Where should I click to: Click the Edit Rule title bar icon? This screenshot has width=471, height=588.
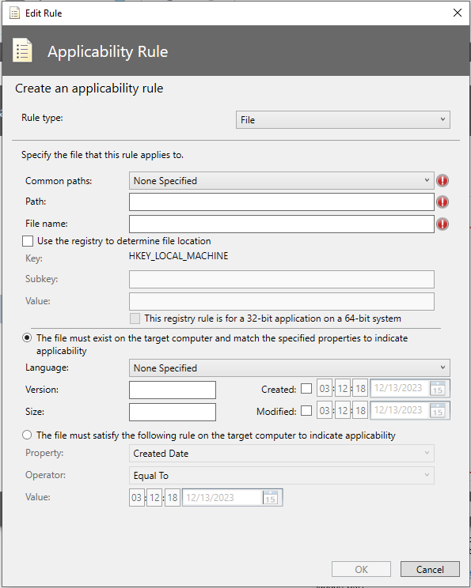point(15,13)
